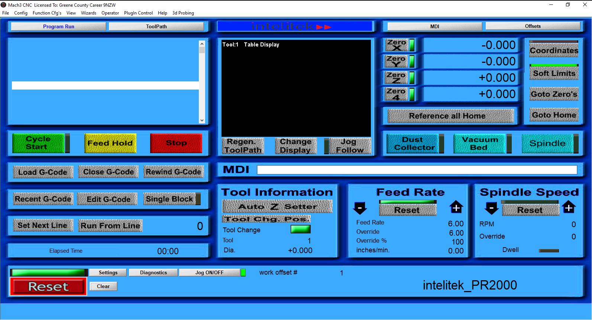This screenshot has width=592, height=320.
Task: Toggle Coordinates mode button
Action: (x=554, y=50)
